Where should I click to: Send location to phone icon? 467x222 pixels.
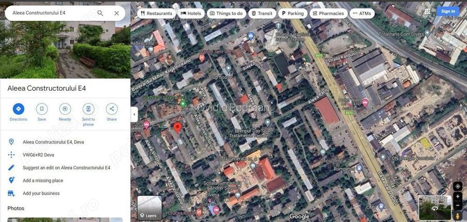click(x=88, y=109)
